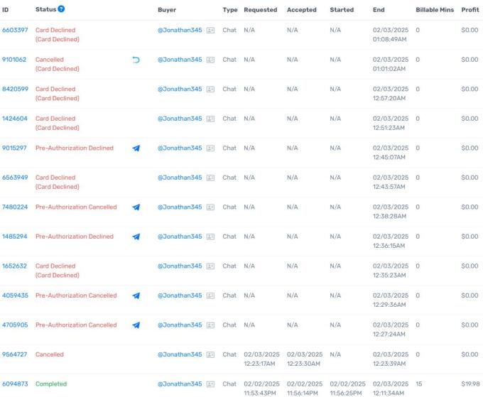Click the Billable Mins column header
Screen dimensions: 483x397
coord(435,9)
